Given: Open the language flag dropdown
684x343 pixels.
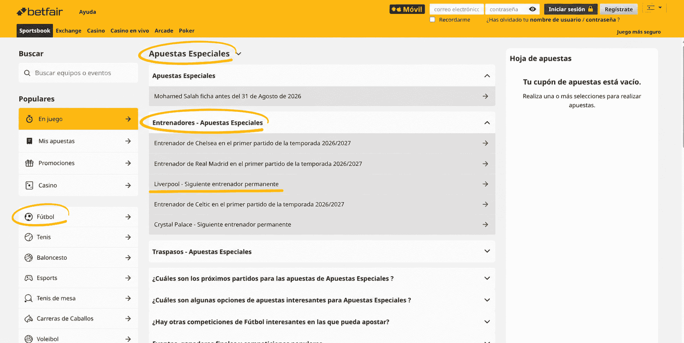Looking at the screenshot, I should point(654,8).
